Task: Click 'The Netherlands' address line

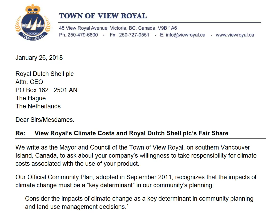Action: pyautogui.click(x=38, y=106)
